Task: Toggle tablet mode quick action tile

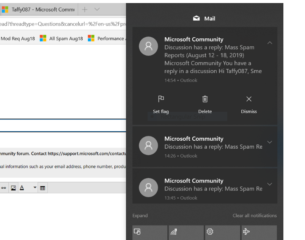Action: tap(150, 233)
